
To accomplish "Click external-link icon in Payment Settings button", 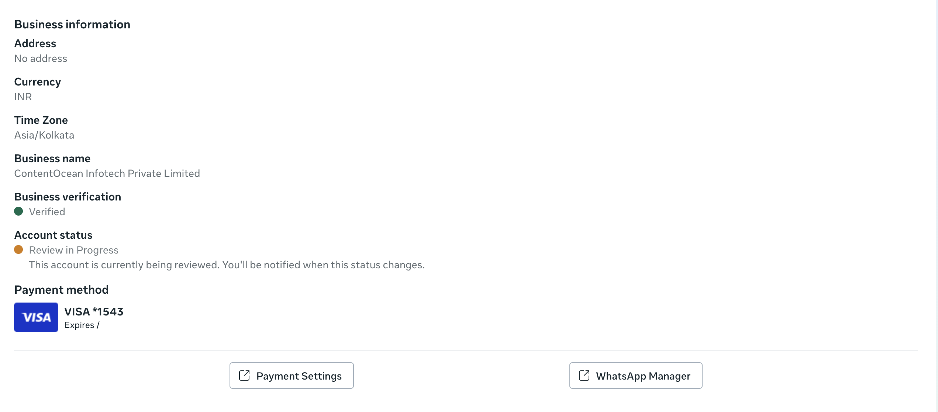I will click(x=244, y=376).
